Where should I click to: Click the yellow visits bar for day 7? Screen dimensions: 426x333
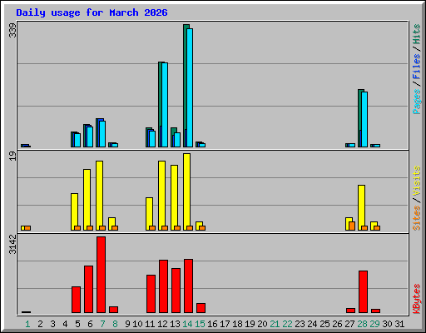pyautogui.click(x=99, y=196)
